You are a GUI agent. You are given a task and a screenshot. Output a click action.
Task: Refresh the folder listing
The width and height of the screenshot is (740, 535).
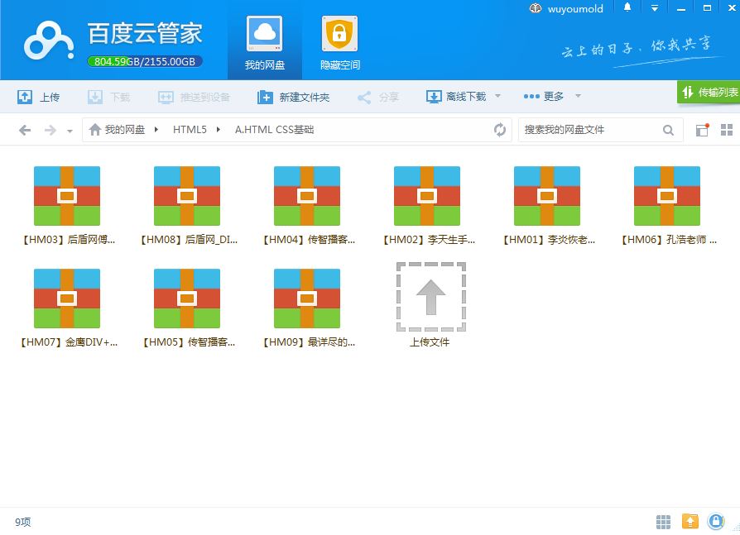(x=500, y=130)
